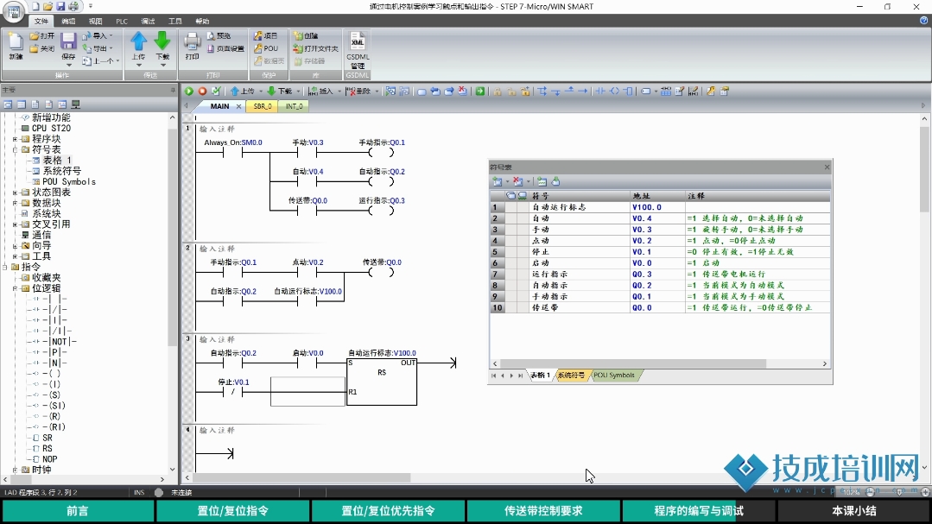932x524 pixels.
Task: Click the 本课小结 chapter button
Action: (854, 511)
